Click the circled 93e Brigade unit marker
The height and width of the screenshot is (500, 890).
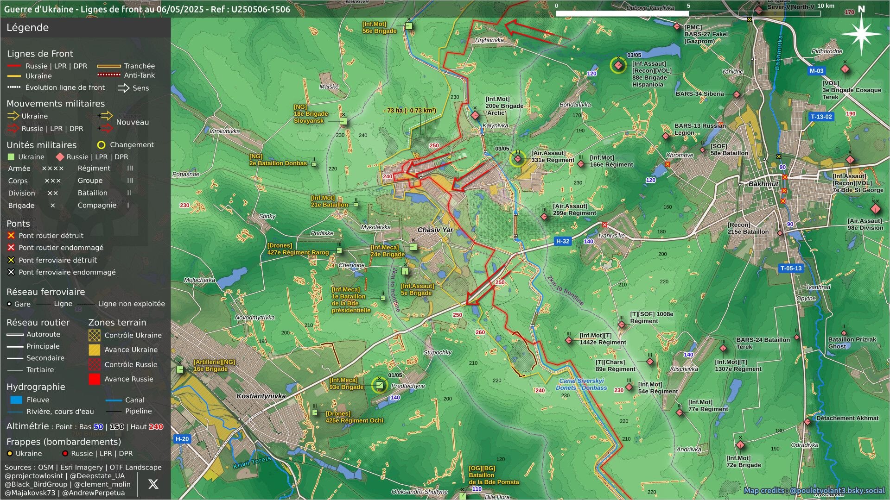[x=379, y=385]
